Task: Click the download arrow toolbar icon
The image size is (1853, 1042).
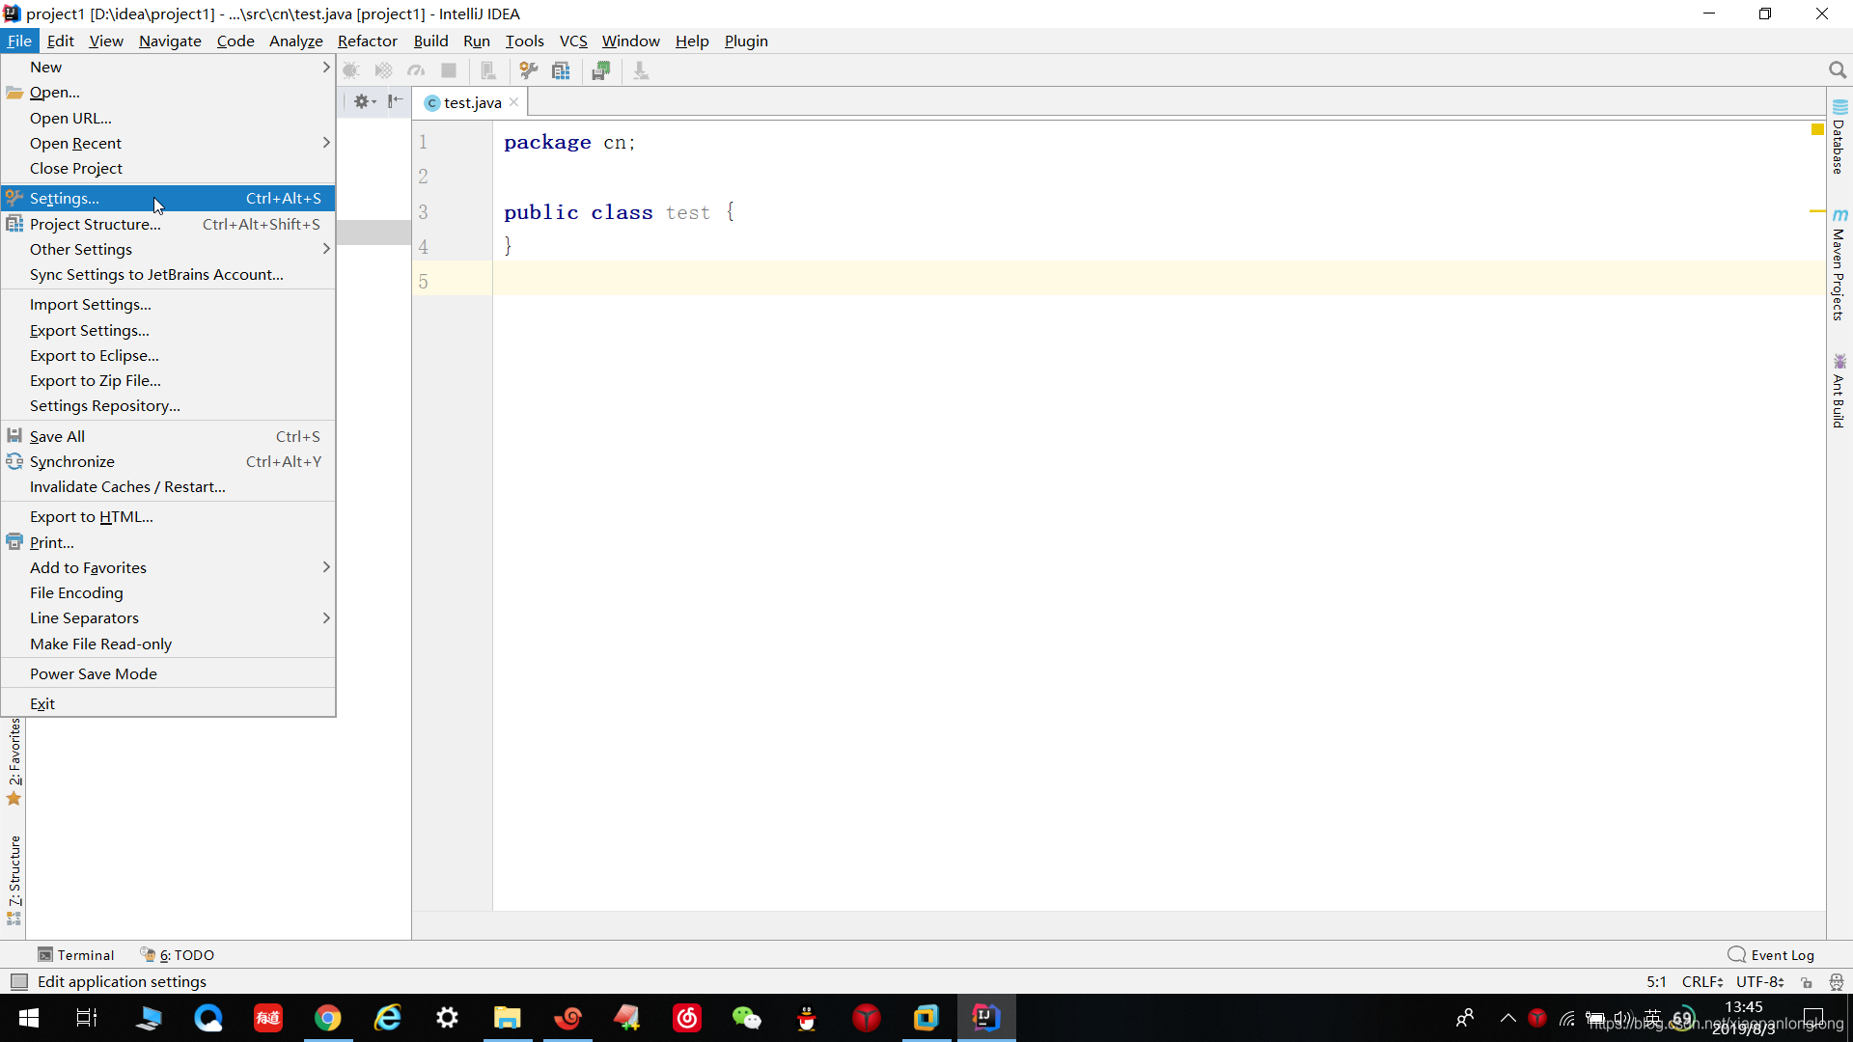Action: (641, 70)
